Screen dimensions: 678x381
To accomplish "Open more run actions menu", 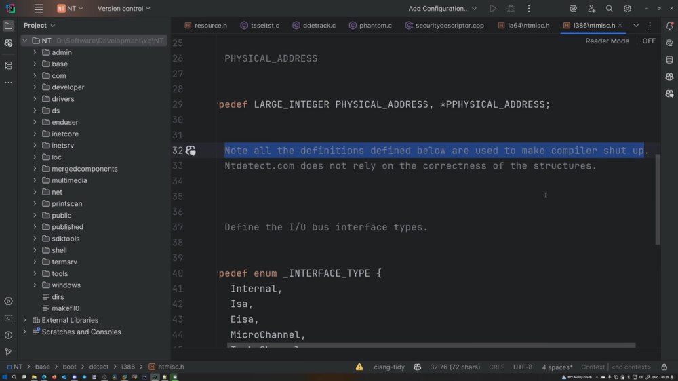I will click(528, 9).
